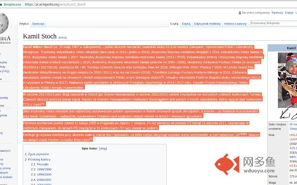Image resolution: width=297 pixels, height=185 pixels.
Task: Click the Klub label in the infobox
Action: click(271, 135)
